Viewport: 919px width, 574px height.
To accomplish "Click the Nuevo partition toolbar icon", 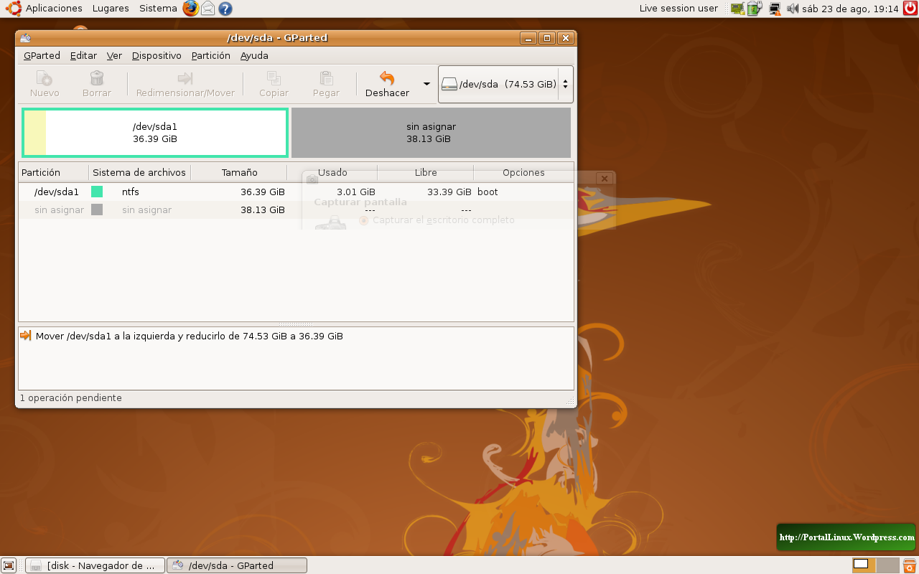I will (45, 78).
